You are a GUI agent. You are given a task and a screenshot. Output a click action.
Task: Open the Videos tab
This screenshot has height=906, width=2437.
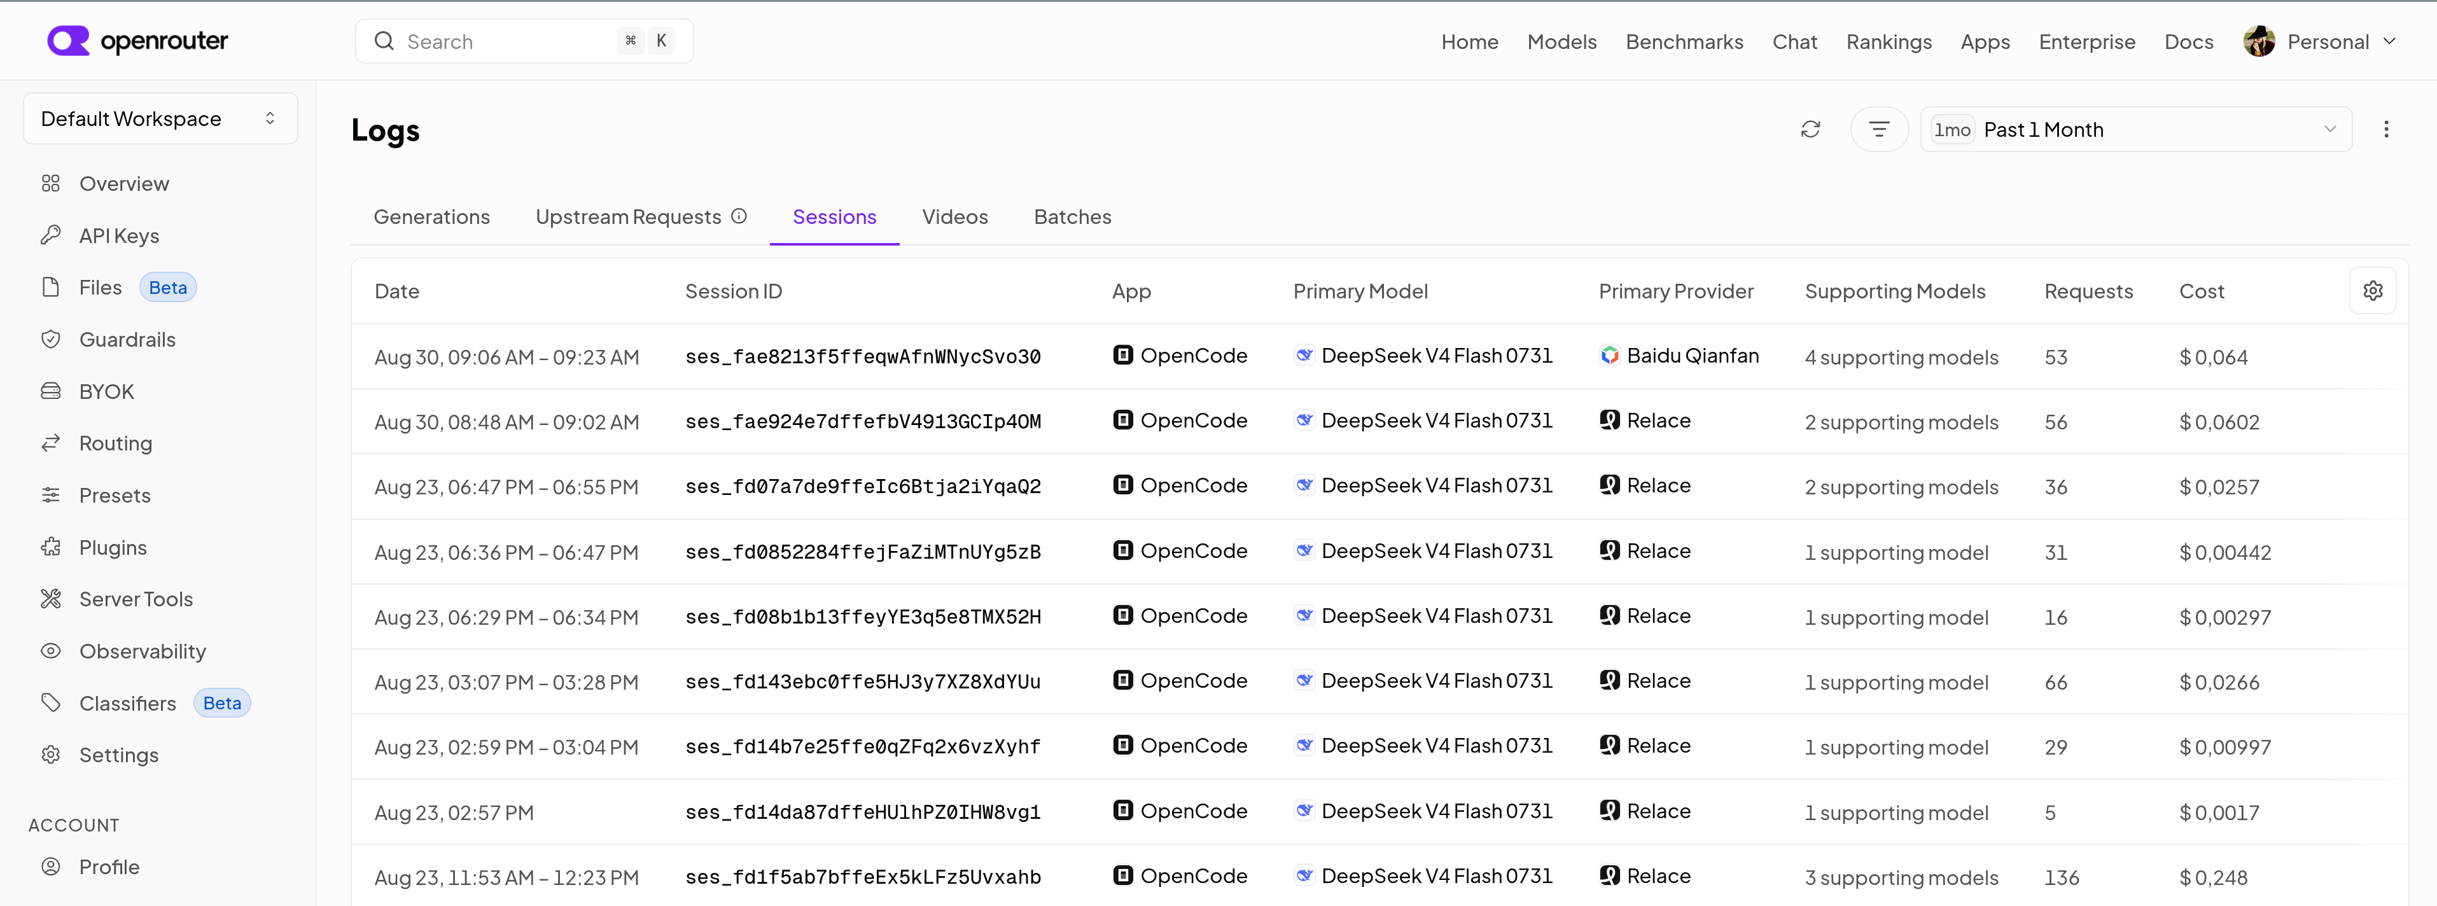pos(954,216)
